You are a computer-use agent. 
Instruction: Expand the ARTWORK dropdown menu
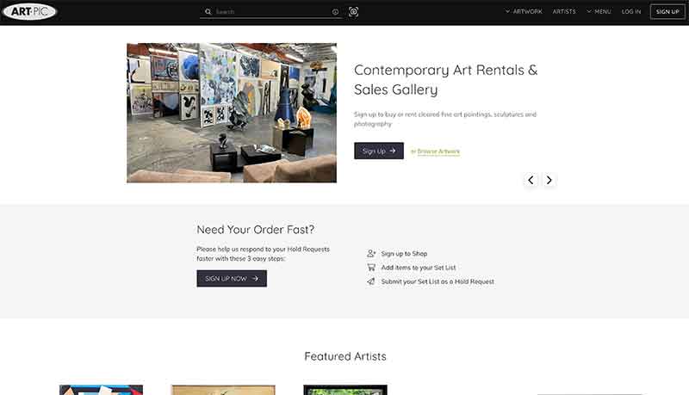pyautogui.click(x=524, y=12)
